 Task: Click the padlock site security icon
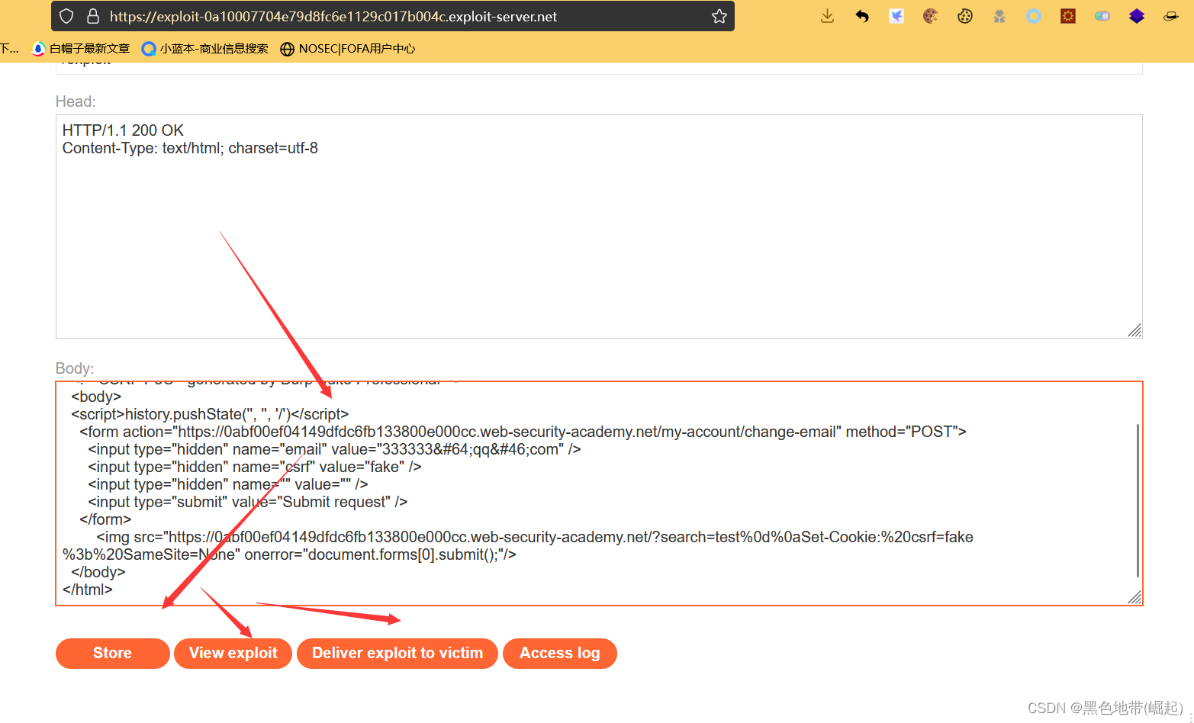pyautogui.click(x=93, y=16)
